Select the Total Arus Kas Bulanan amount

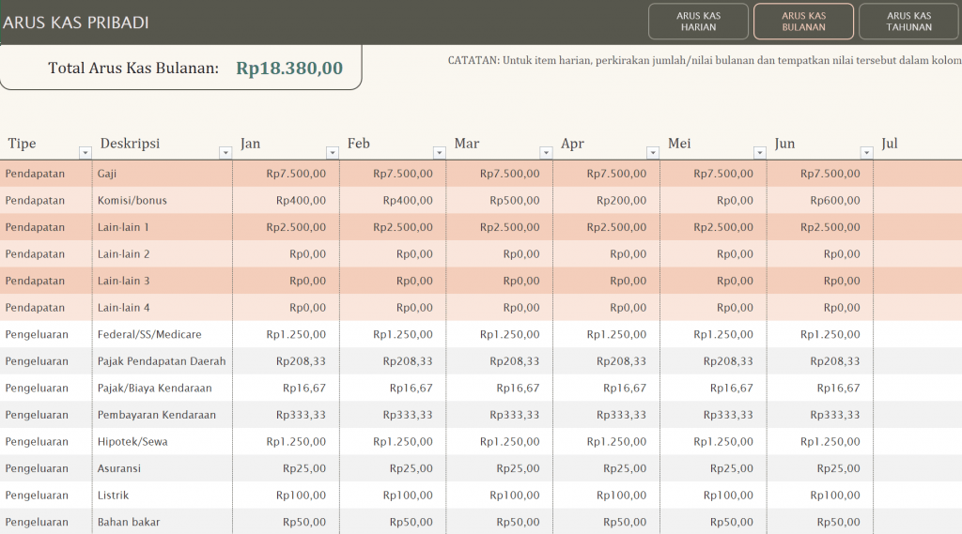(289, 69)
